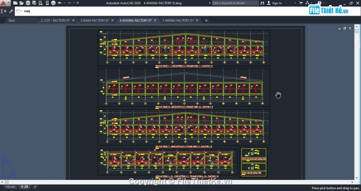Image resolution: width=361 pixels, height=191 pixels.
Task: Create a new drawing from Quick Access
Action: click(x=15, y=3)
